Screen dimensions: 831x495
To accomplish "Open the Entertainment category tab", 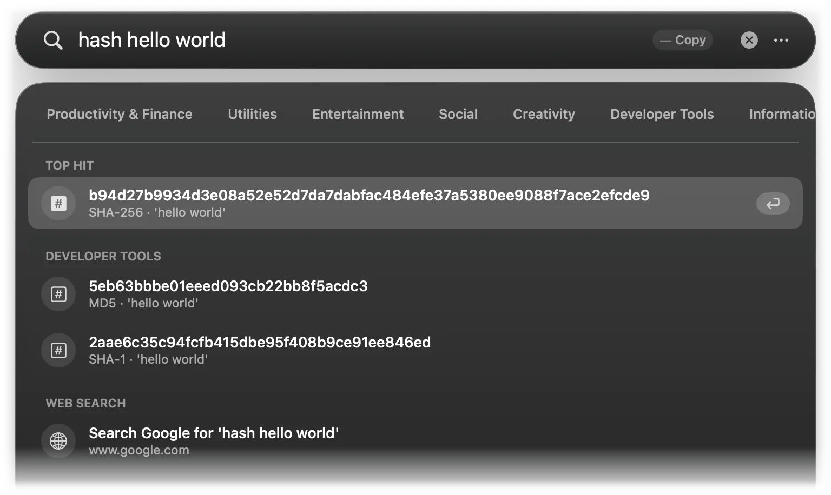I will [358, 114].
